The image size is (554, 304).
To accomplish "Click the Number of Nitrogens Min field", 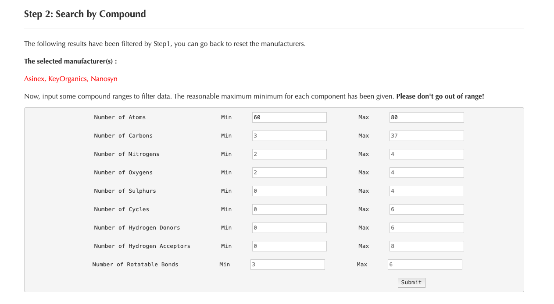I will pos(289,154).
